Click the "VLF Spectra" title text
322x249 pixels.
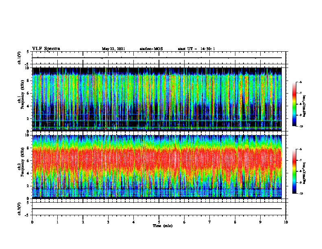[46, 49]
